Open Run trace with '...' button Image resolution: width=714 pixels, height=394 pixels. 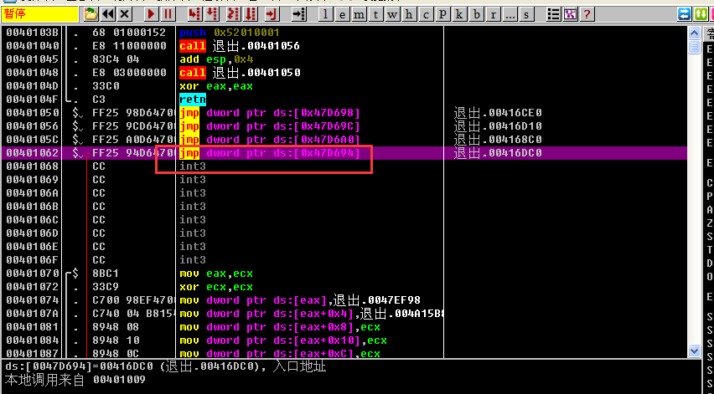click(510, 14)
